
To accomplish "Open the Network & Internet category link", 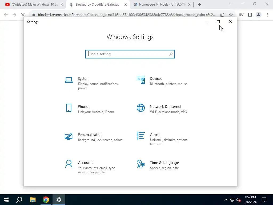I will (x=166, y=107).
